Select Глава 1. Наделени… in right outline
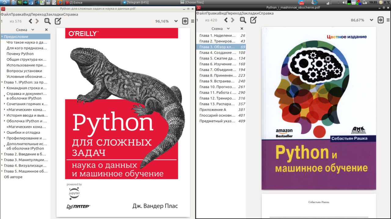The width and height of the screenshot is (391, 219). pyautogui.click(x=221, y=36)
